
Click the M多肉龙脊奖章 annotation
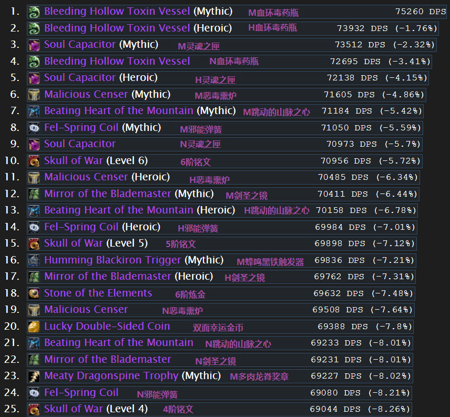tap(259, 377)
